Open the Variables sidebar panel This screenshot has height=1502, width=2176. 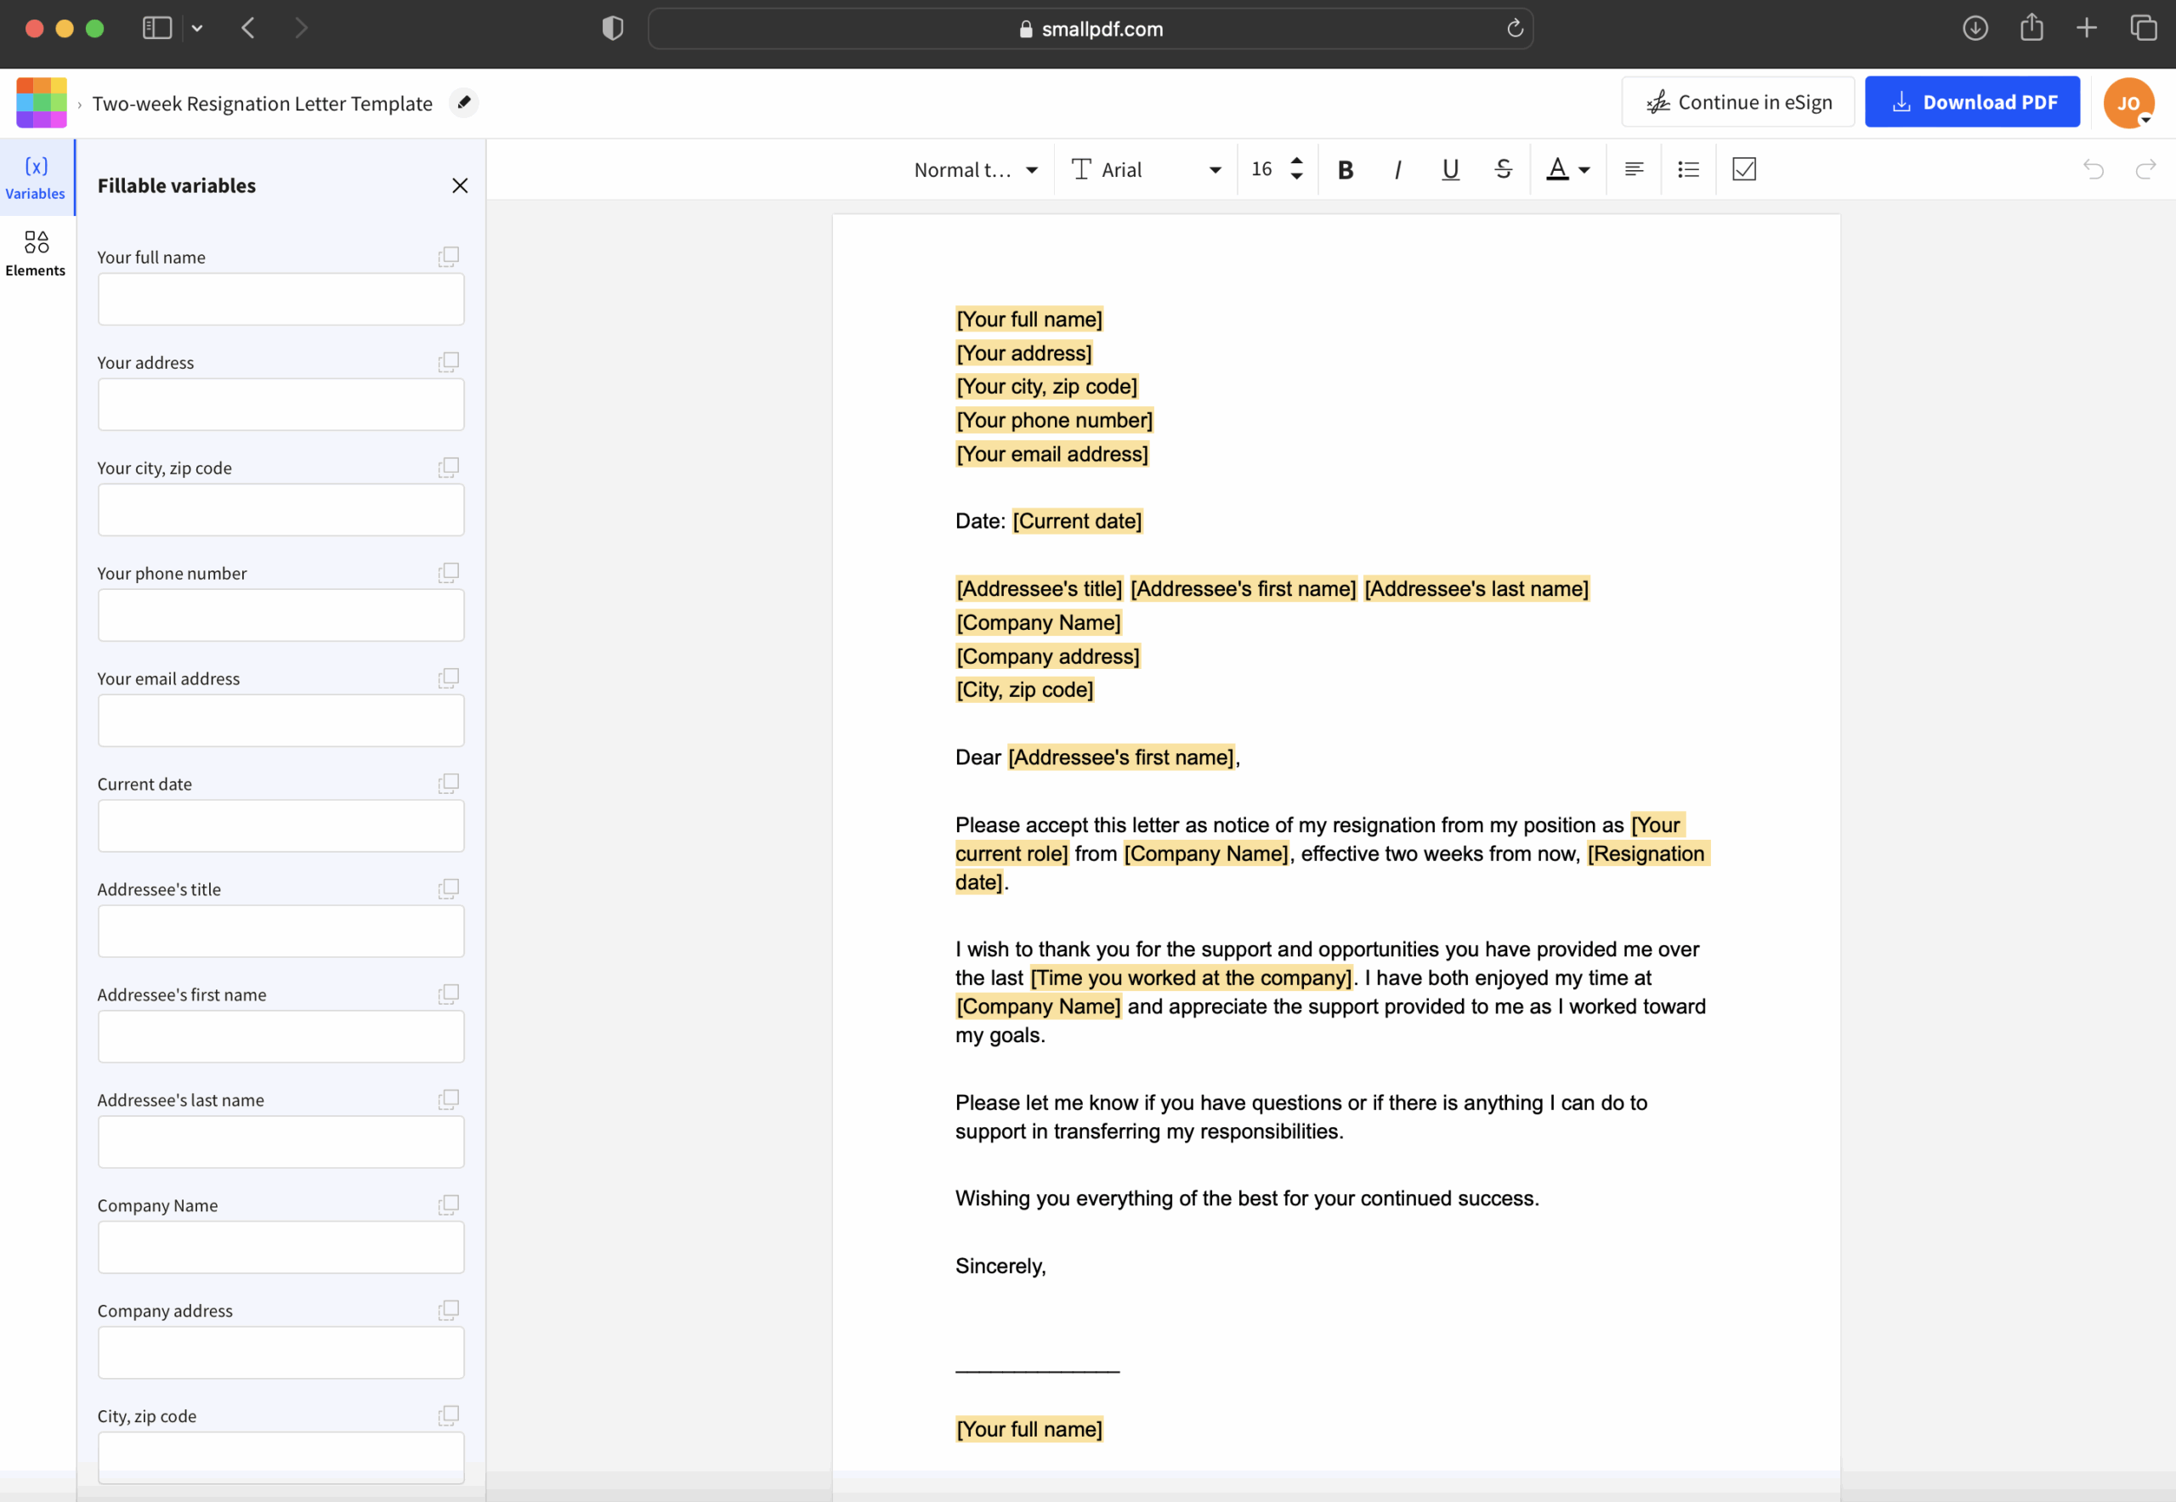[36, 176]
